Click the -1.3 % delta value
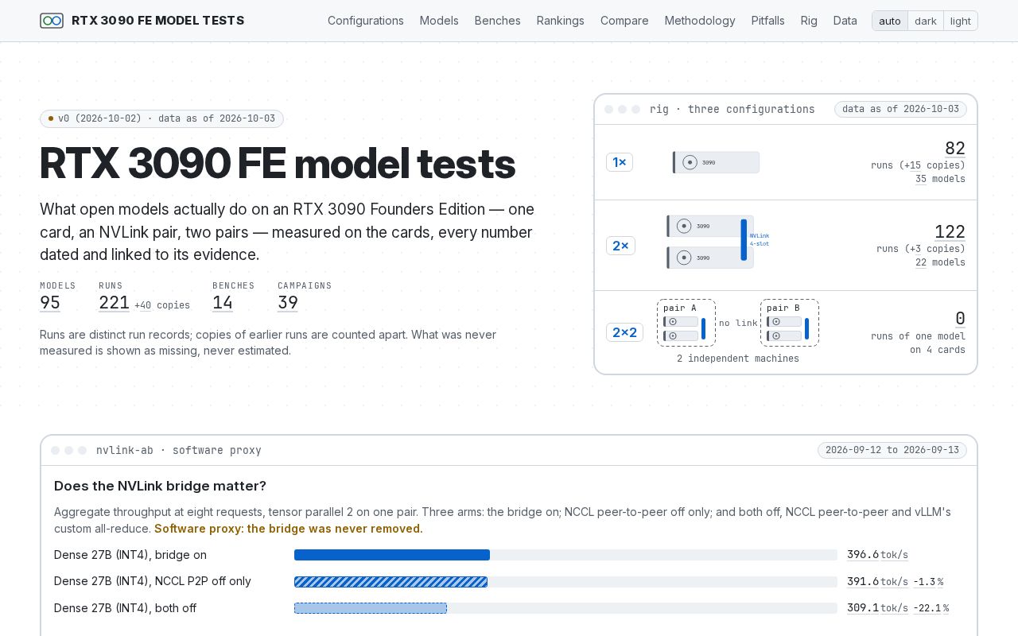1018x636 pixels. (928, 582)
